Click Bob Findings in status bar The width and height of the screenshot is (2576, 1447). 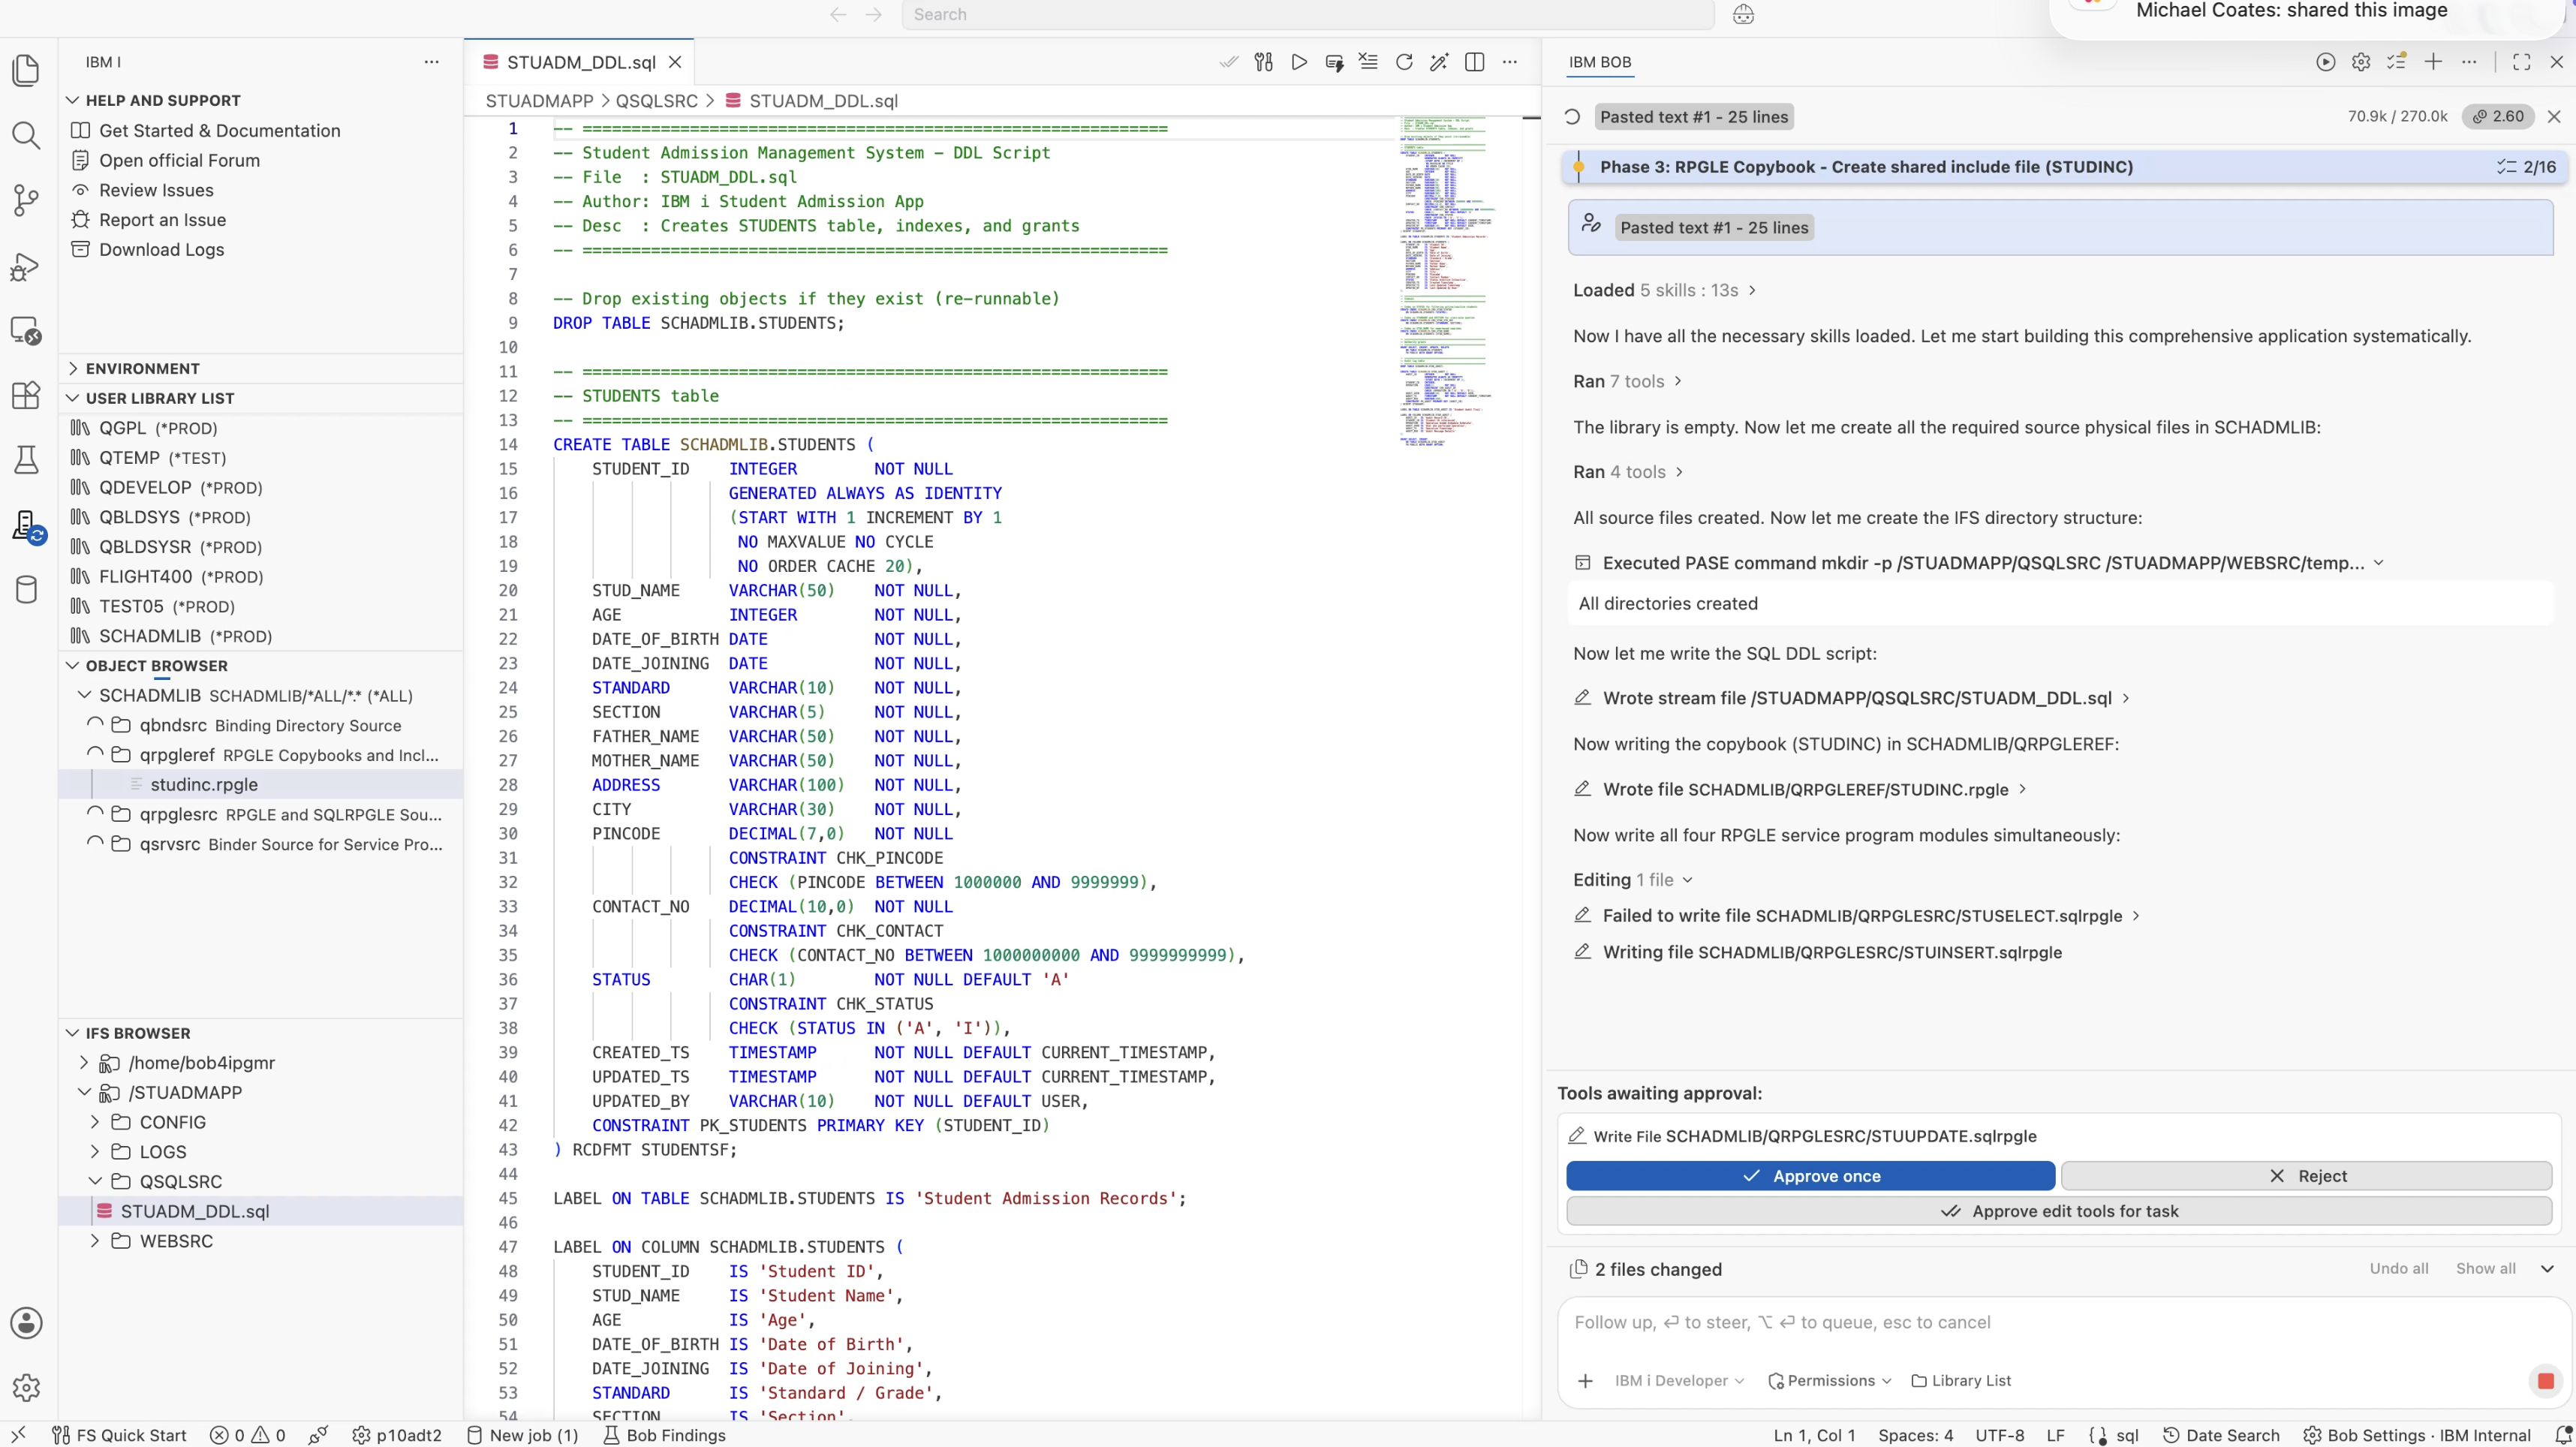tap(665, 1435)
